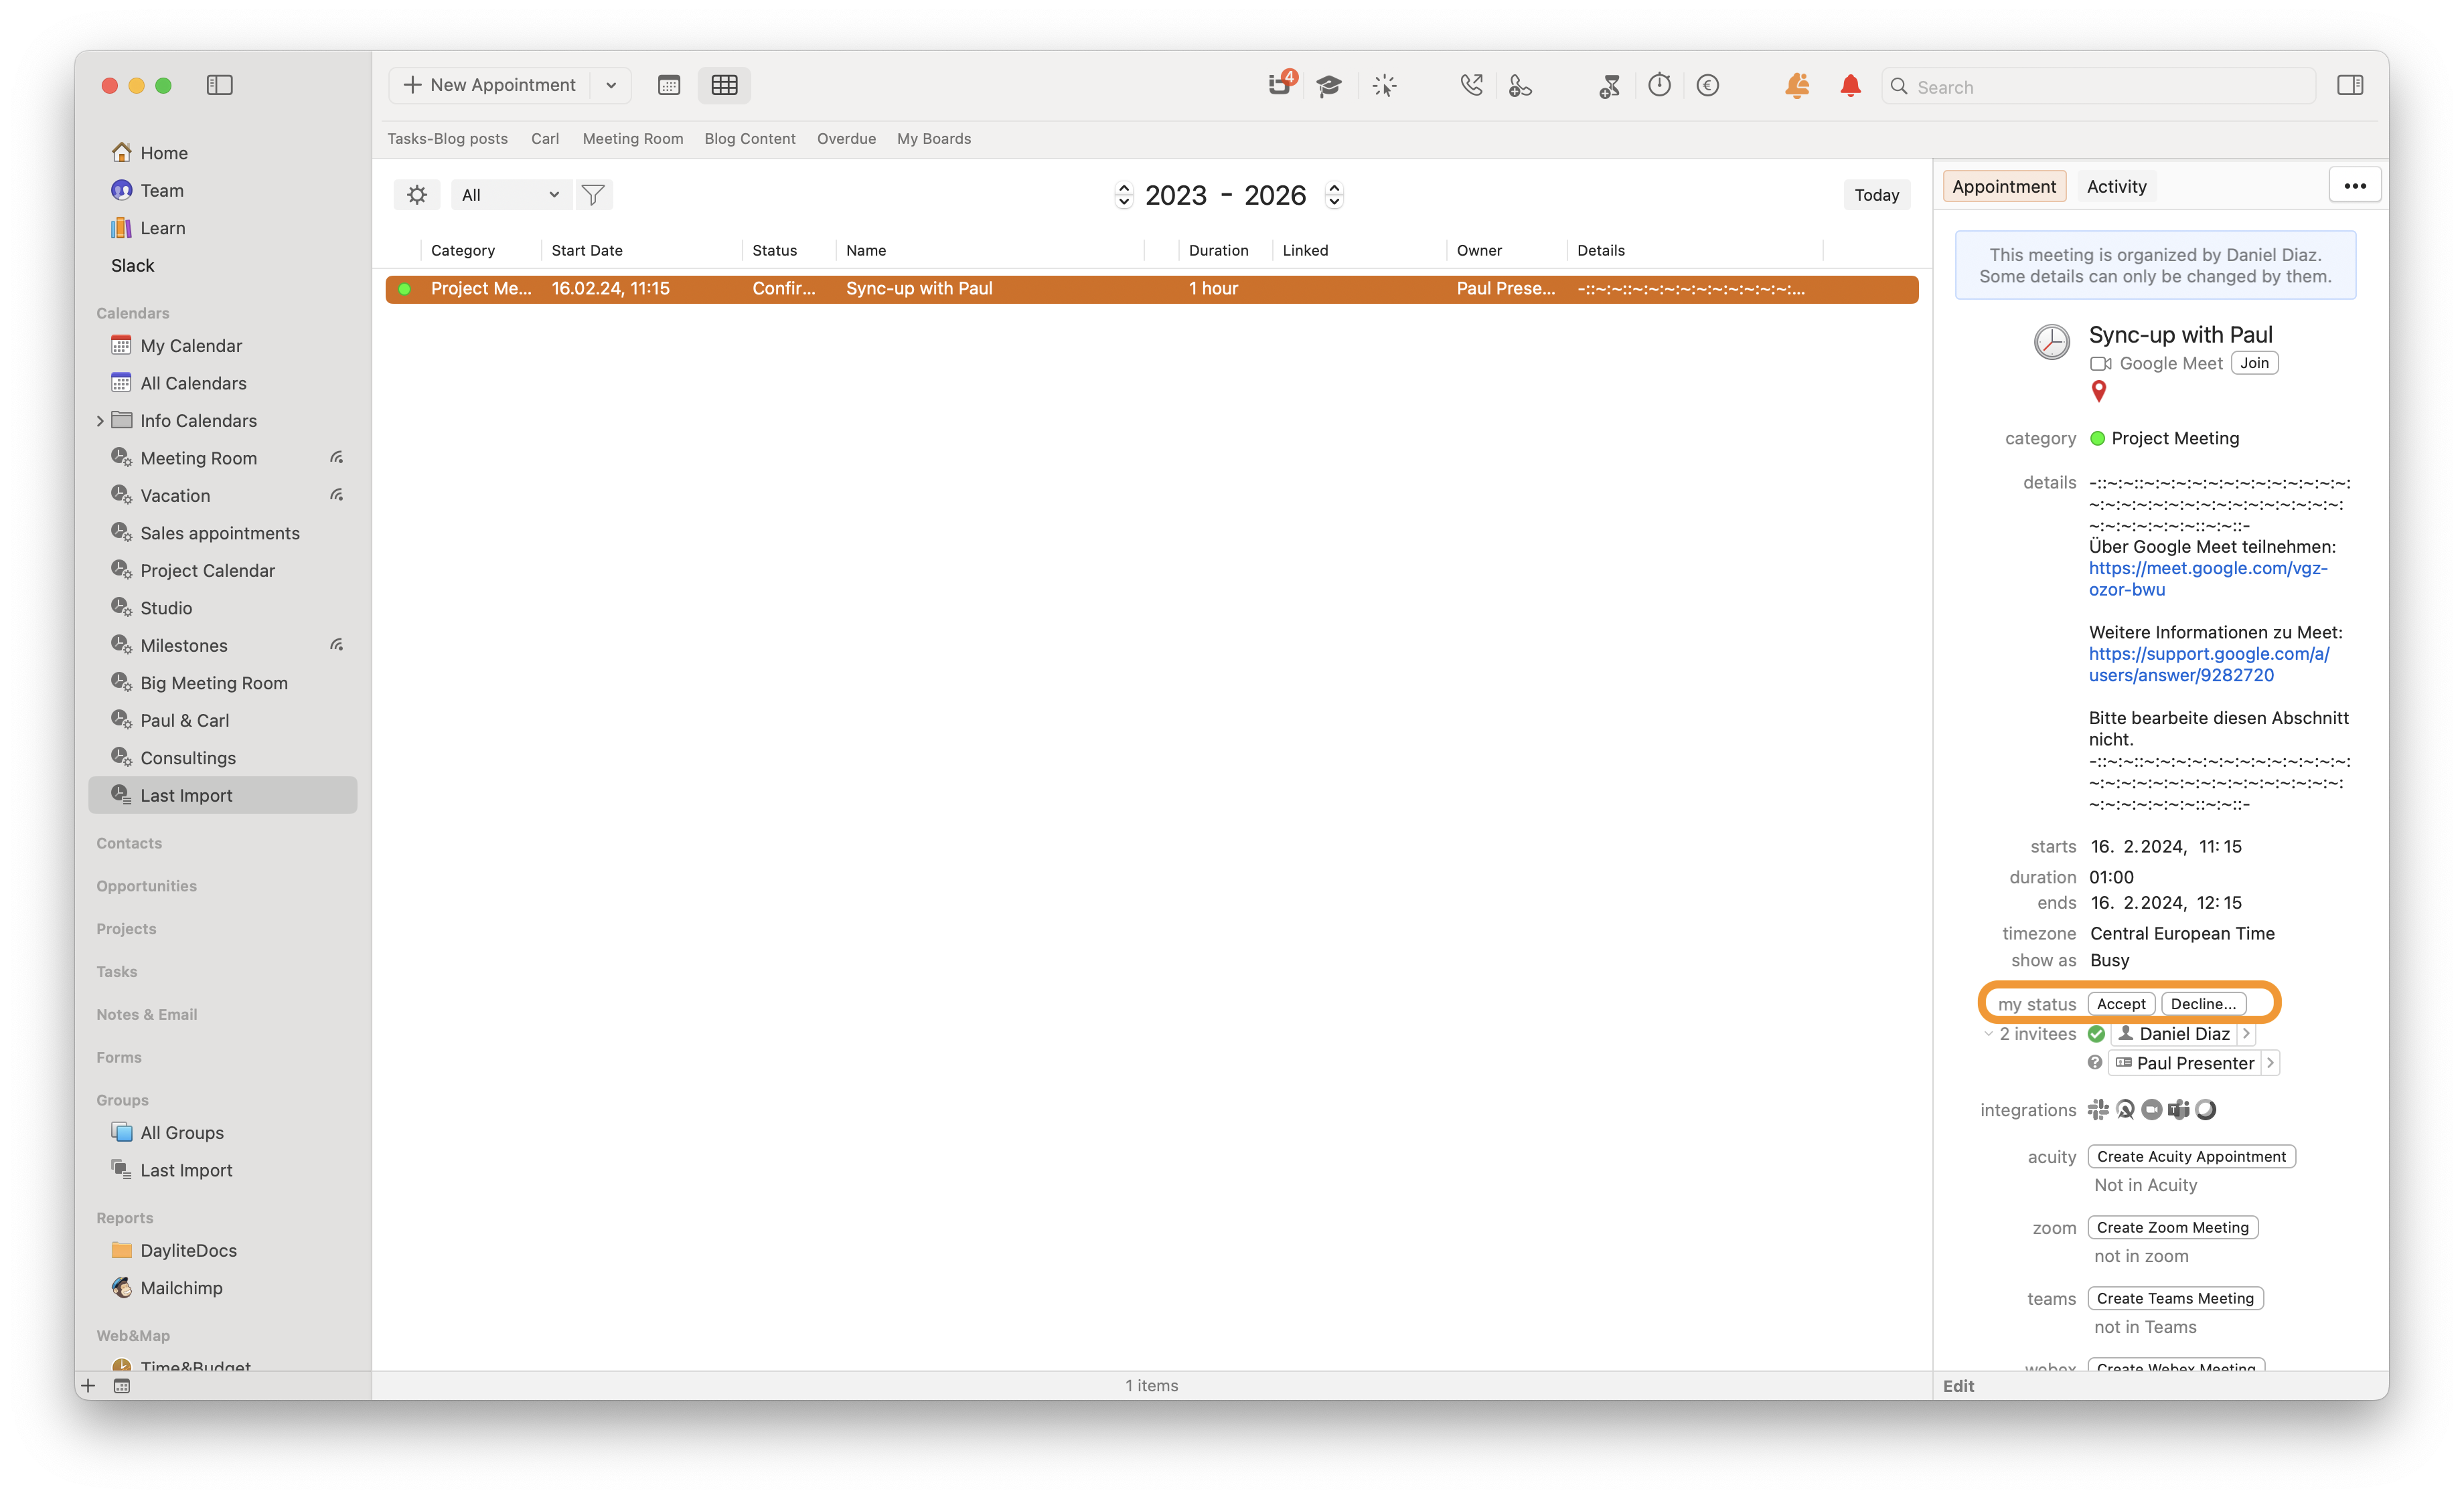Open the meet.google.com meeting link
The width and height of the screenshot is (2464, 1499).
[x=2208, y=579]
